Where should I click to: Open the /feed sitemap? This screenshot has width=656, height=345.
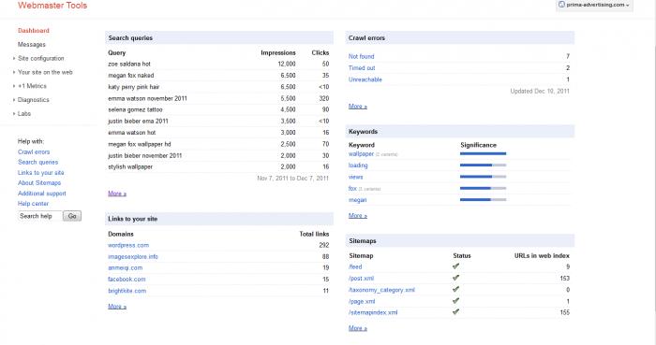pos(355,267)
